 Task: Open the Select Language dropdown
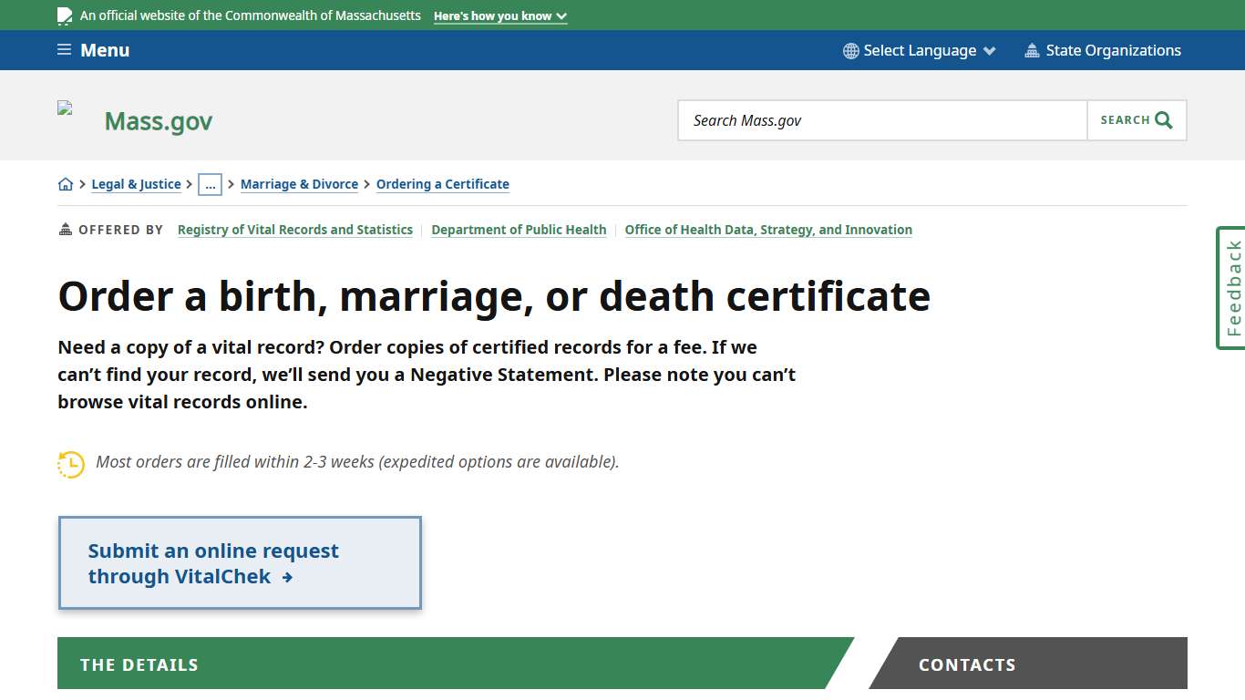point(920,50)
